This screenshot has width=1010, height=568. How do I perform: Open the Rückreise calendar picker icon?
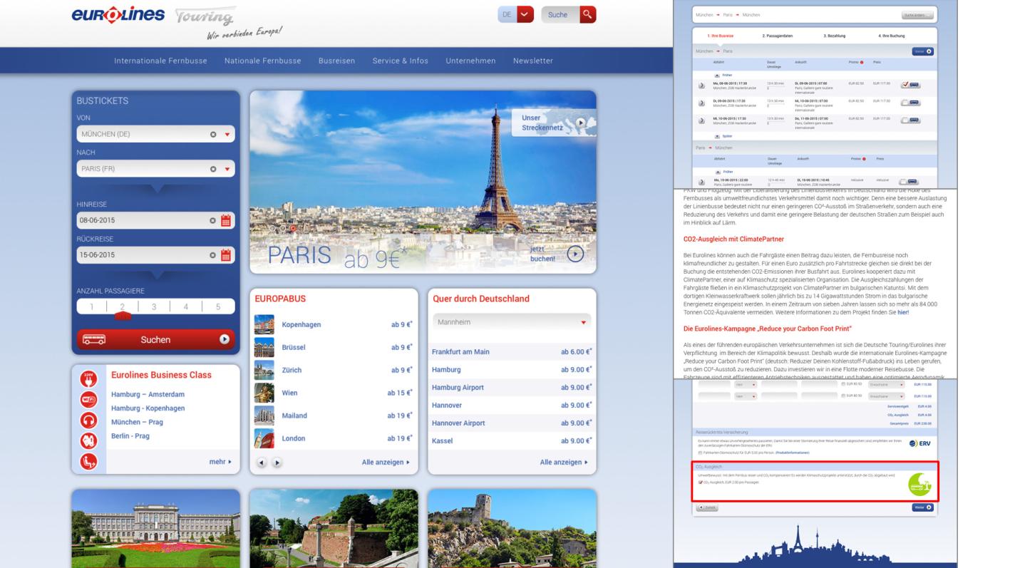227,254
